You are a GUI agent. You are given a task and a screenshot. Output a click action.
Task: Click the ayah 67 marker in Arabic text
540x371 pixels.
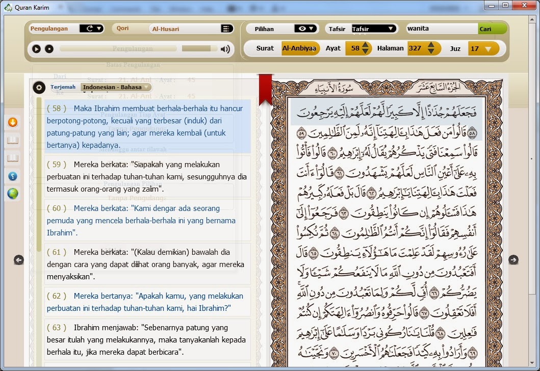tap(424, 312)
